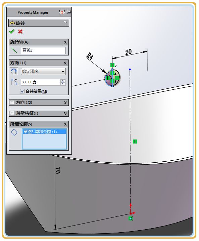Open the 给定深度 end condition dropdown
This screenshot has width=199, height=241.
[43, 72]
